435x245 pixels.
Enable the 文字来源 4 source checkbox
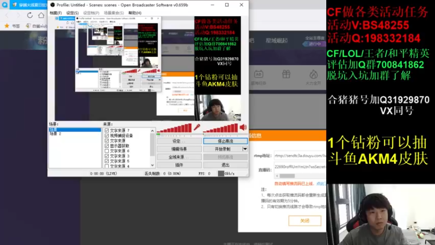click(107, 166)
